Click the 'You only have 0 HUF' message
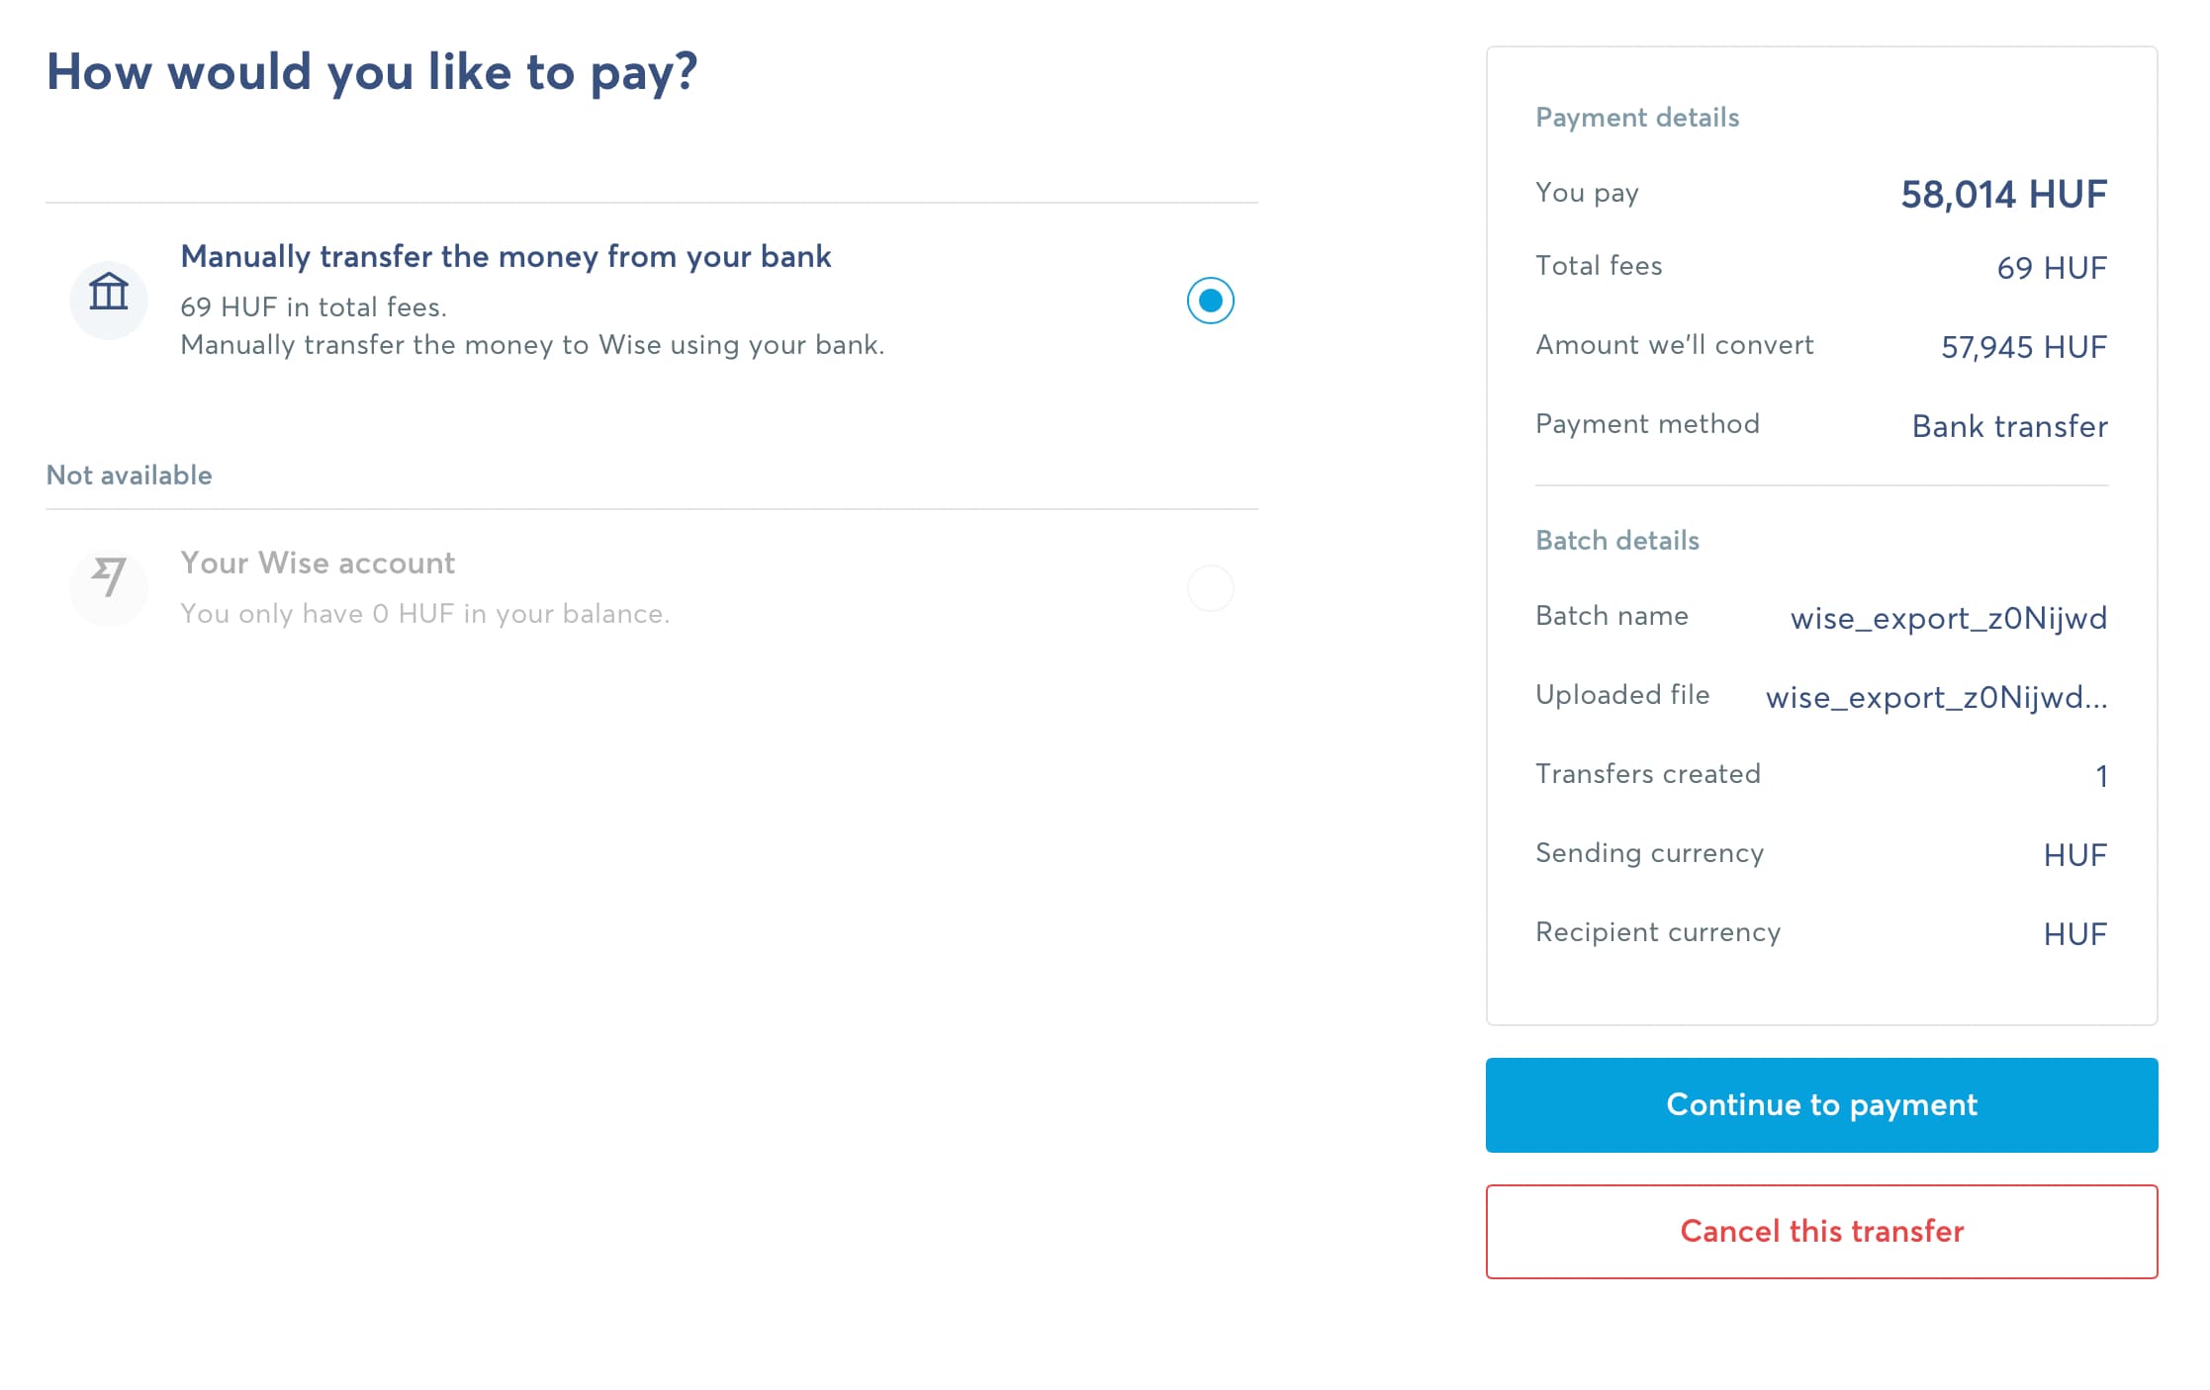Viewport: 2210px width, 1390px height. tap(424, 614)
